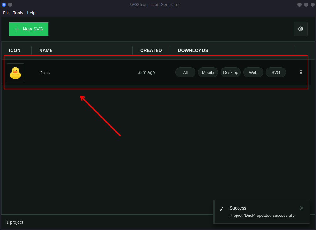Click the DOWNLOADS column header

tap(193, 50)
